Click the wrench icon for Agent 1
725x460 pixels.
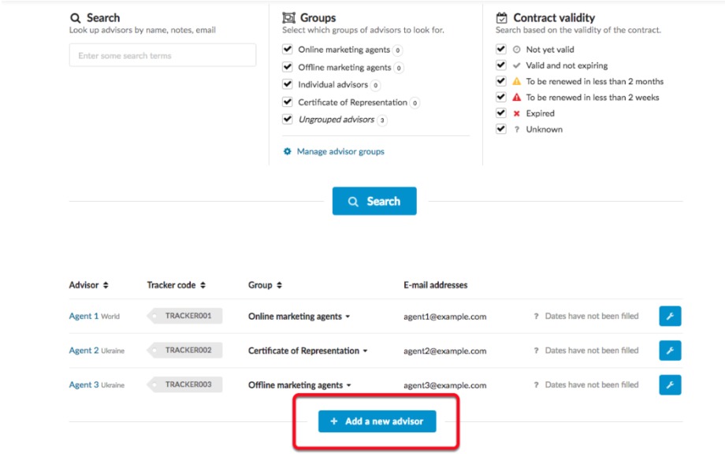670,316
